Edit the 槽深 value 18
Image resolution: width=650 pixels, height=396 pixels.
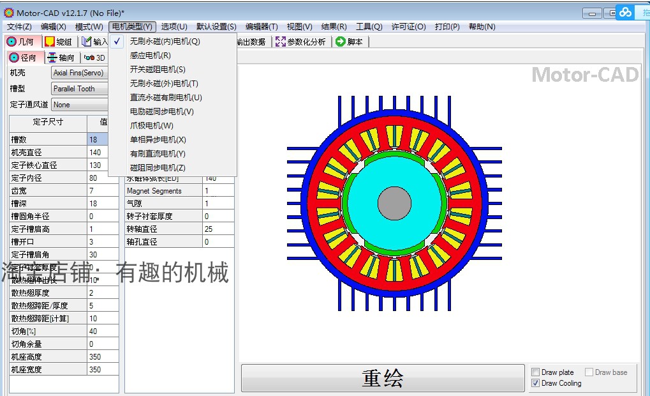pos(103,203)
